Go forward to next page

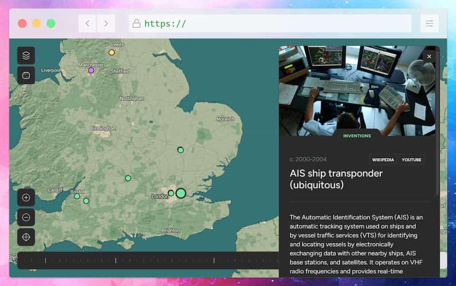106,23
